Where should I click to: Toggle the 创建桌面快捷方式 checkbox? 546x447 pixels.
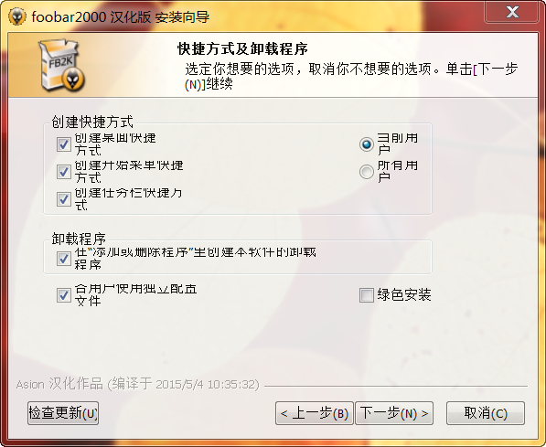(x=64, y=144)
